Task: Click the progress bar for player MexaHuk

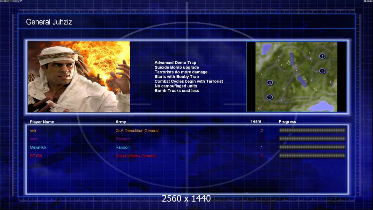Action: [x=312, y=147]
